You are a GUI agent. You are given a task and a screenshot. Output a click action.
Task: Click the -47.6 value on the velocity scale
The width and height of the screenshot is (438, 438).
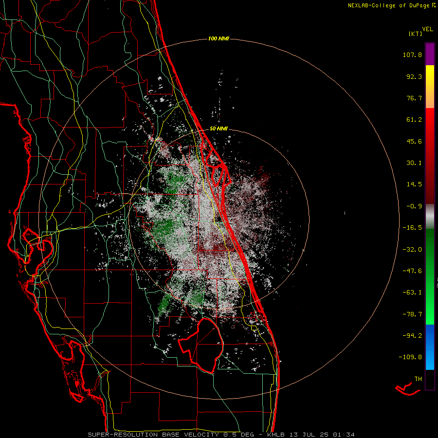pos(412,271)
